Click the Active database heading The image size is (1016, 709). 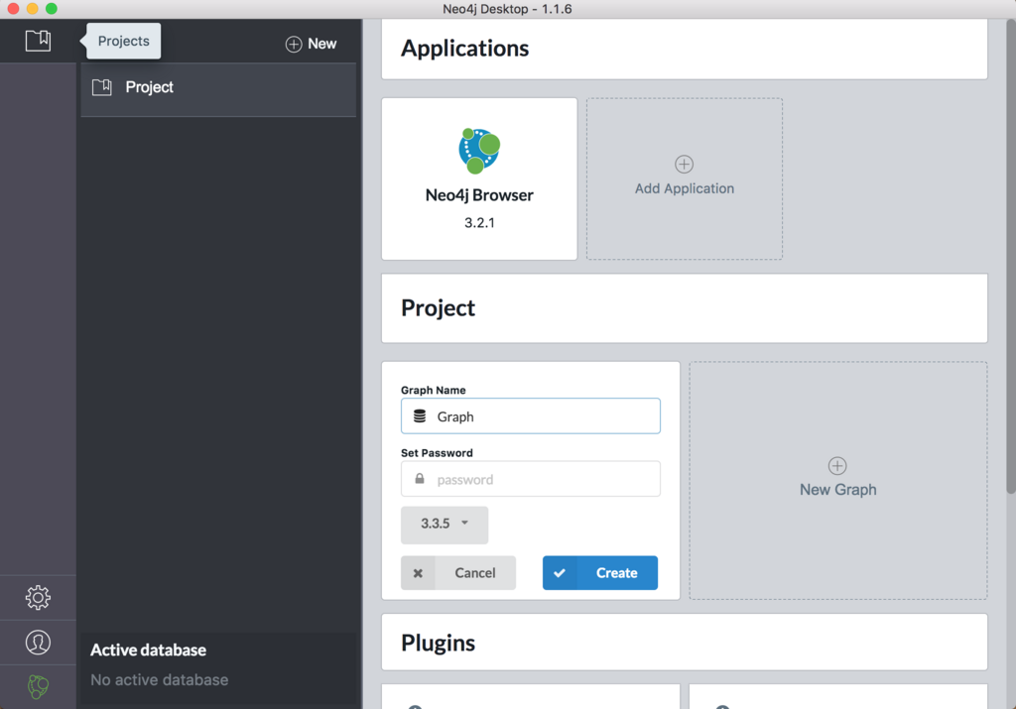149,650
